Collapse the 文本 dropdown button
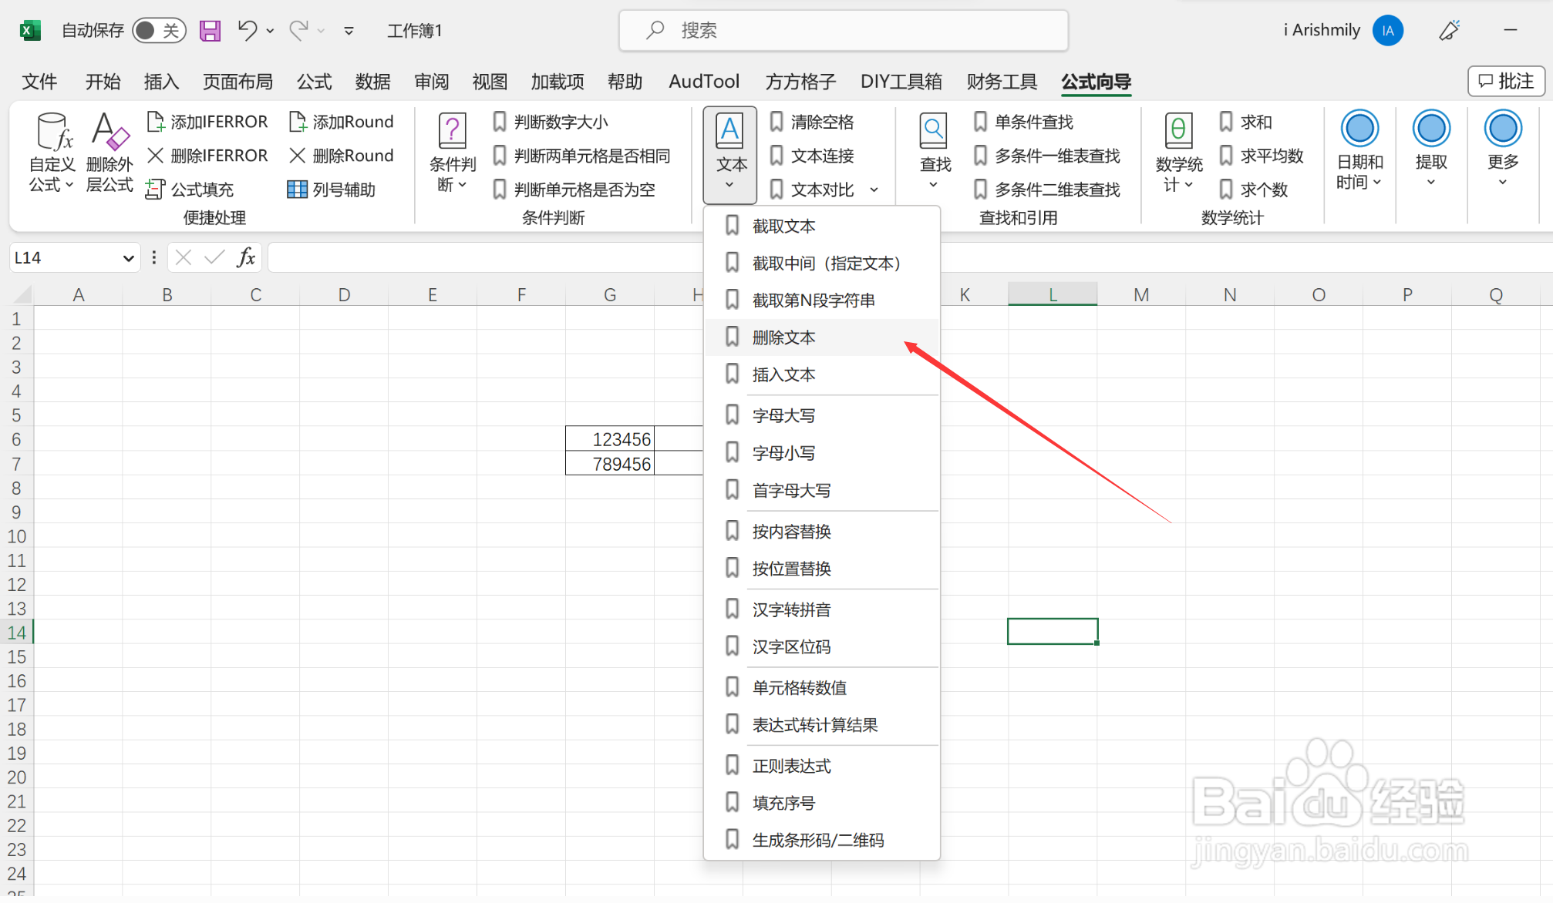 click(729, 154)
